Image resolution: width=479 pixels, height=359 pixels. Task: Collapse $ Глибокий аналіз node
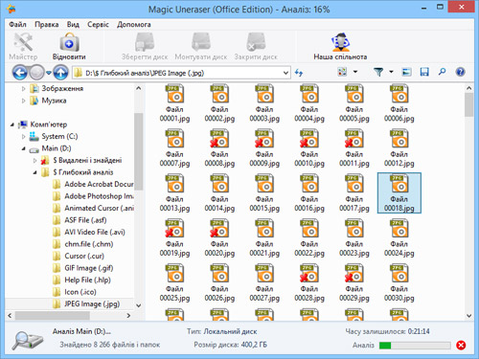pyautogui.click(x=34, y=172)
